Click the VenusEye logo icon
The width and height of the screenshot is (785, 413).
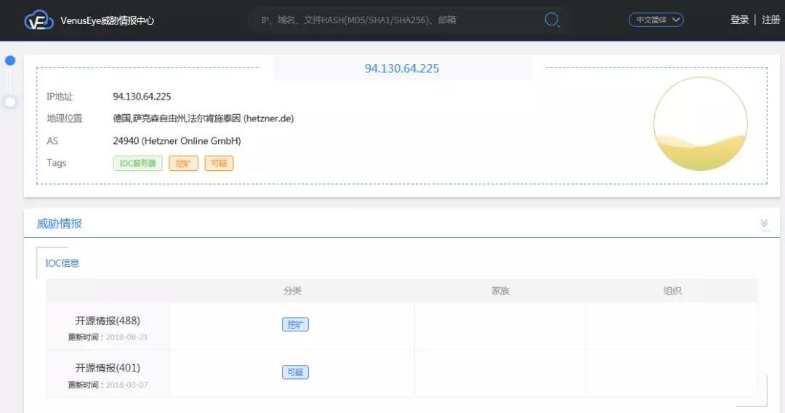(x=39, y=20)
